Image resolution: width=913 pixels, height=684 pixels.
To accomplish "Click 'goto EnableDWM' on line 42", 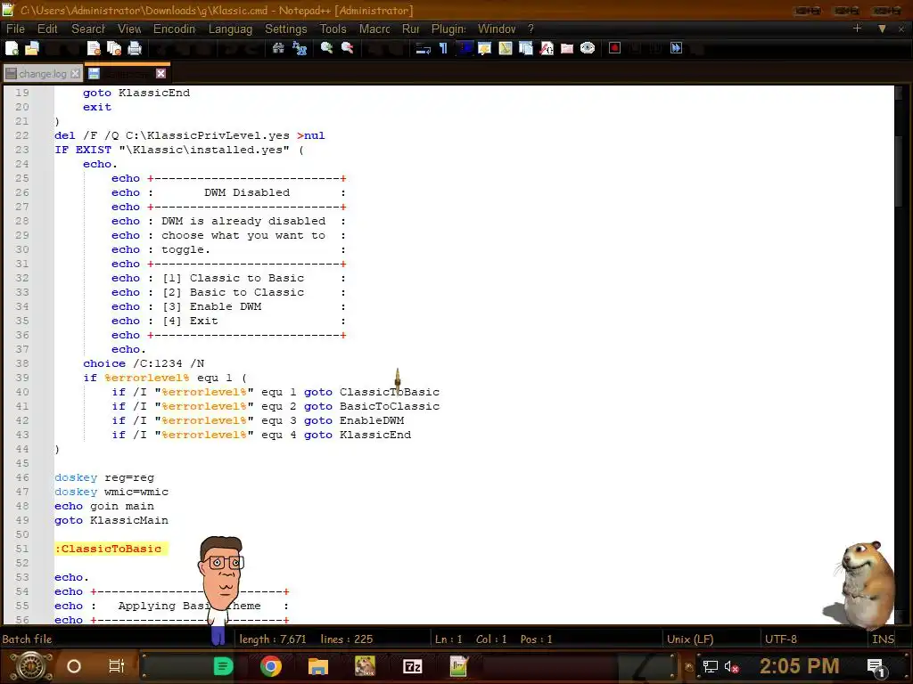I will click(354, 420).
